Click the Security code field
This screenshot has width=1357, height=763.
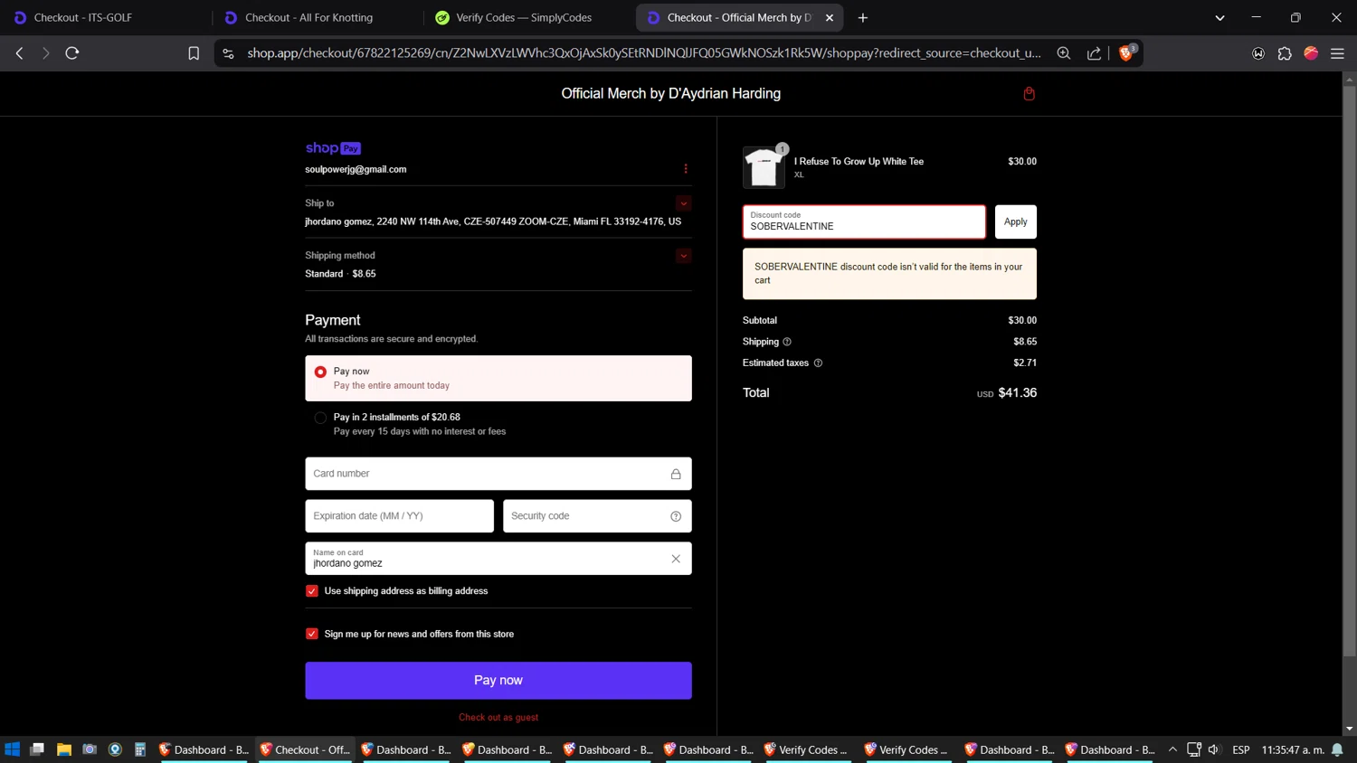pos(597,516)
